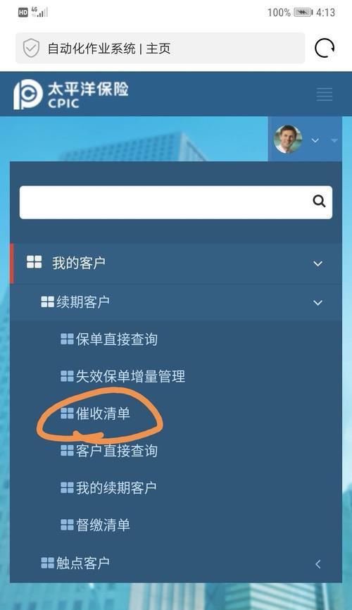Collapse the 我的客户 section chevron

[x=318, y=263]
